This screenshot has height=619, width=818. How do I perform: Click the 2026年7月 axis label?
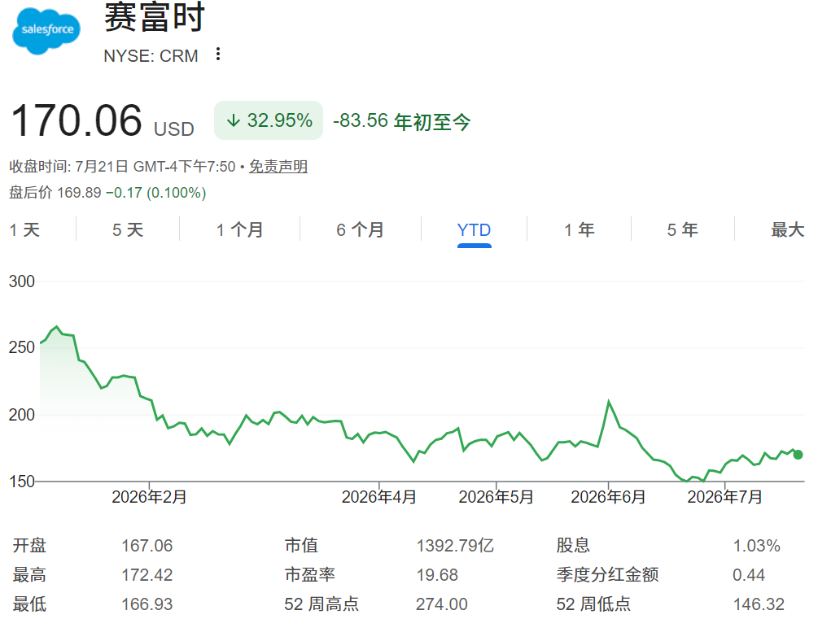tap(724, 497)
